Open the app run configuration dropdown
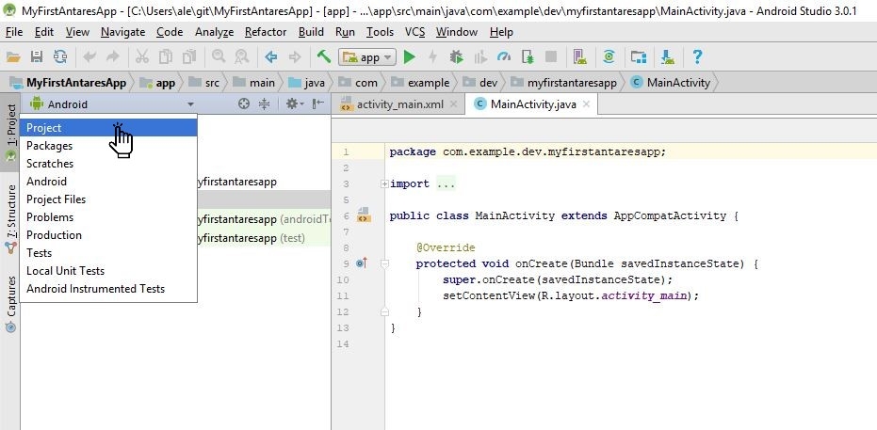Image resolution: width=877 pixels, height=430 pixels. tap(366, 57)
